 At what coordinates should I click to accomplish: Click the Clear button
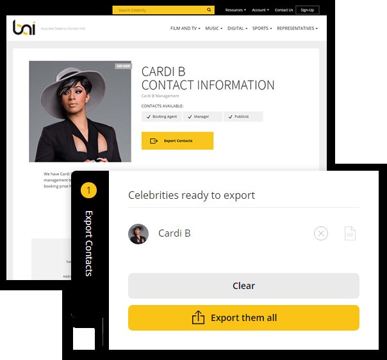[243, 286]
